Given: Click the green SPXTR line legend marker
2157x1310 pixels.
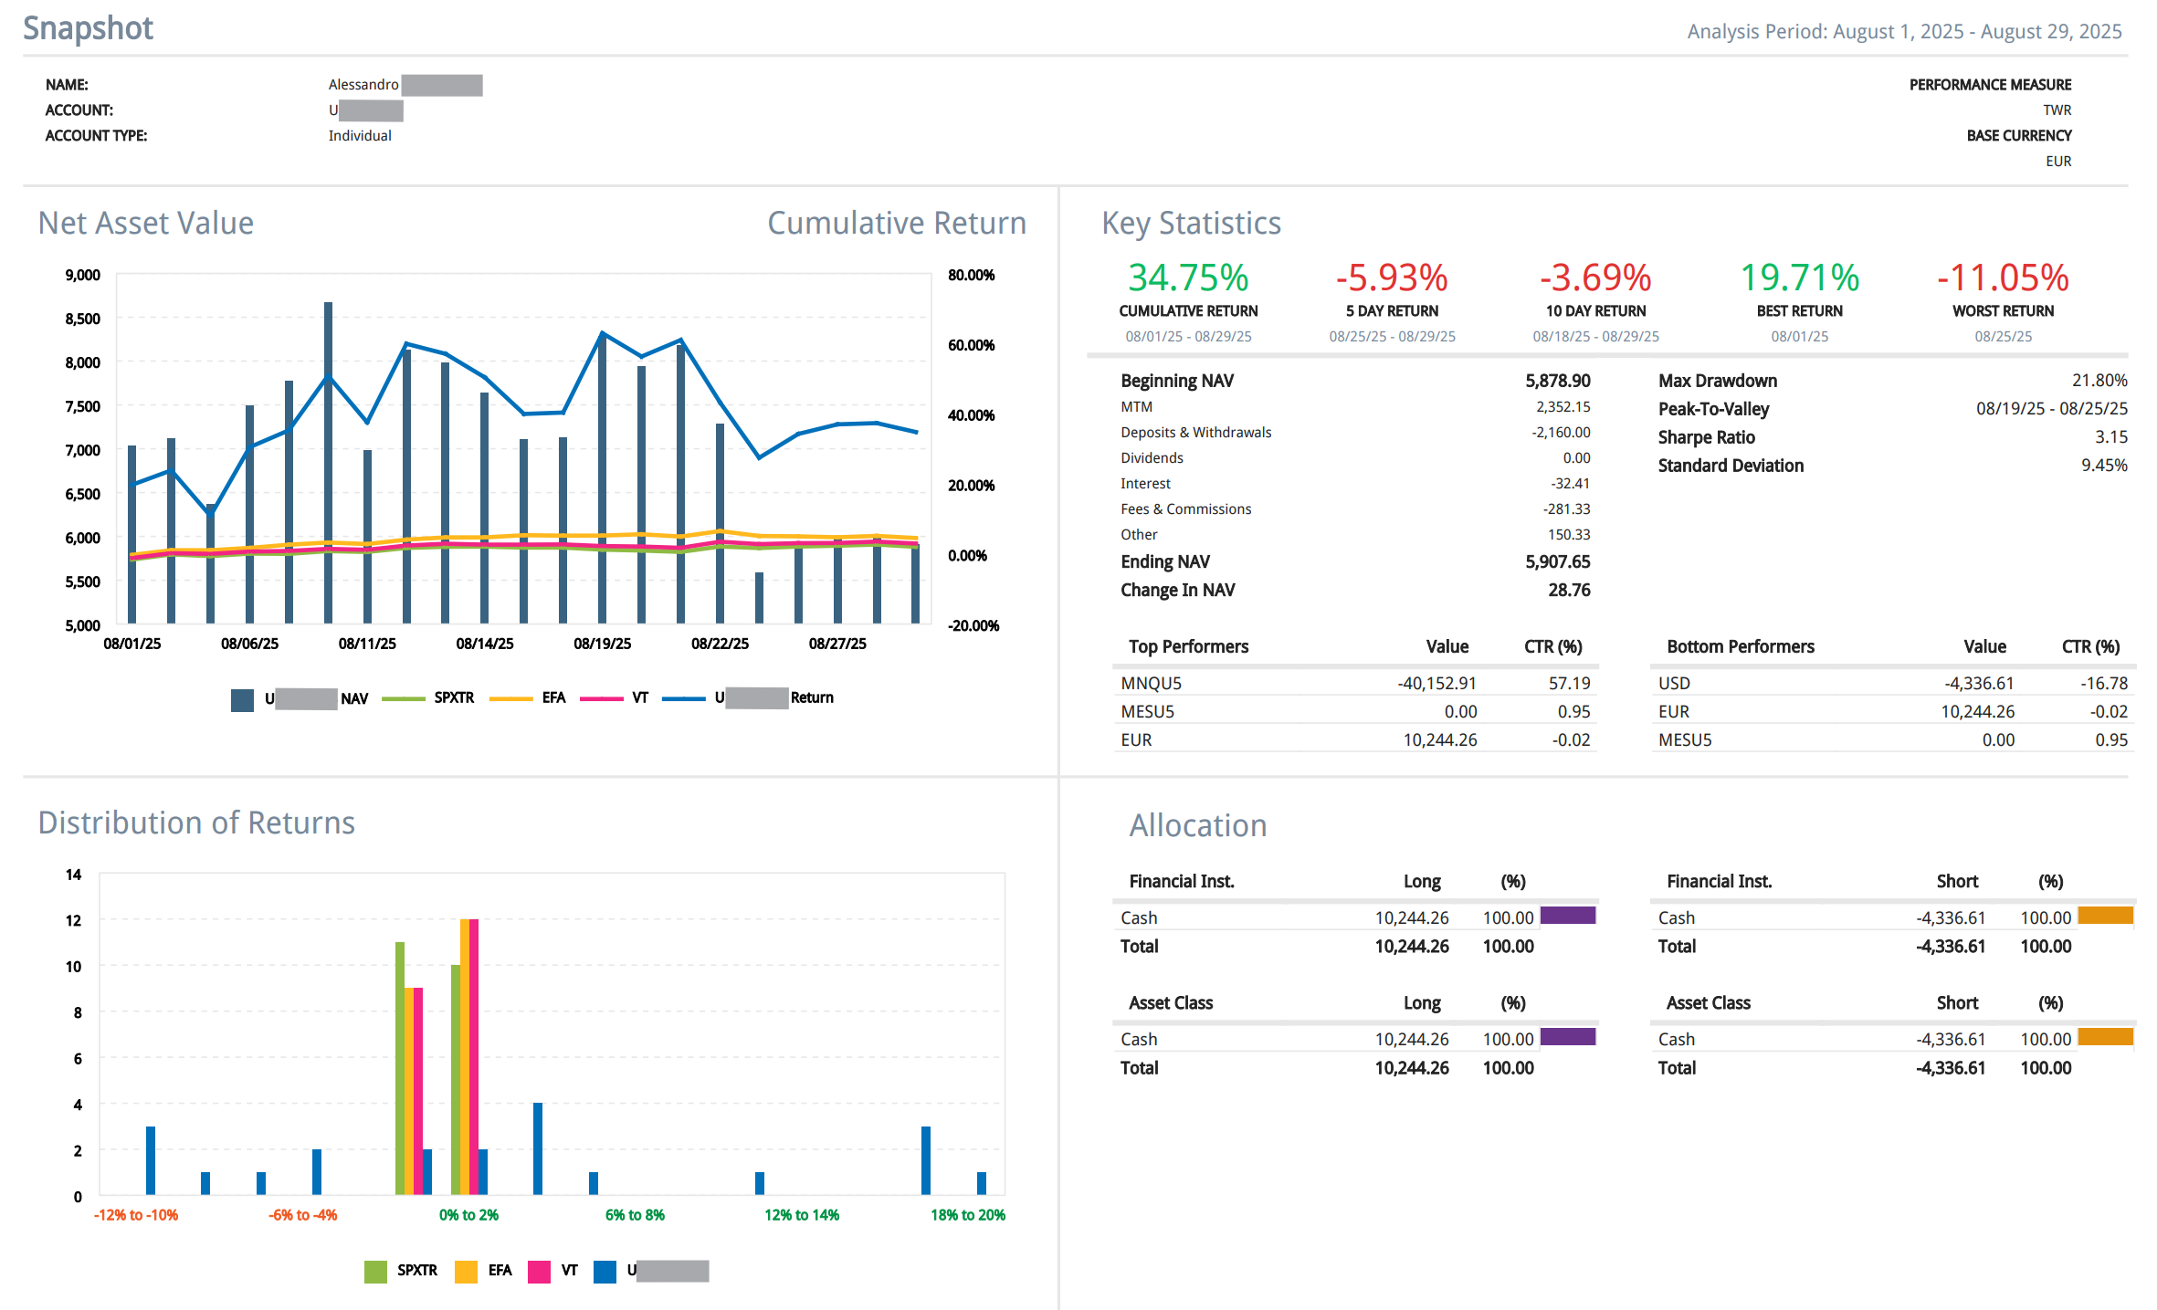Looking at the screenshot, I should point(403,698).
